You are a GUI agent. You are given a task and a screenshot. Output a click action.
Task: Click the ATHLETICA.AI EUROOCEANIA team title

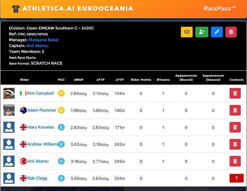(x=78, y=8)
